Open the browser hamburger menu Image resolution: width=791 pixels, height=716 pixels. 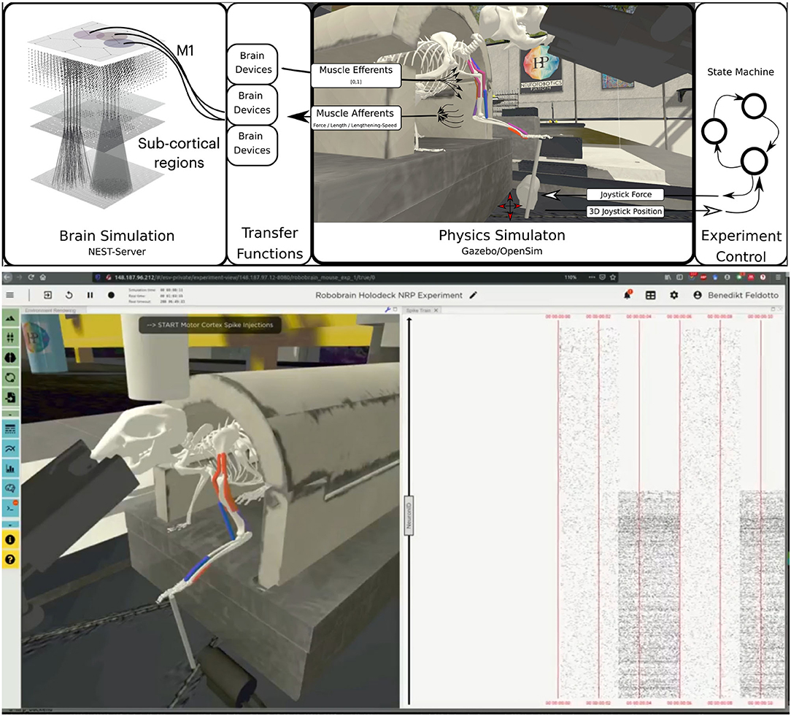coord(779,277)
